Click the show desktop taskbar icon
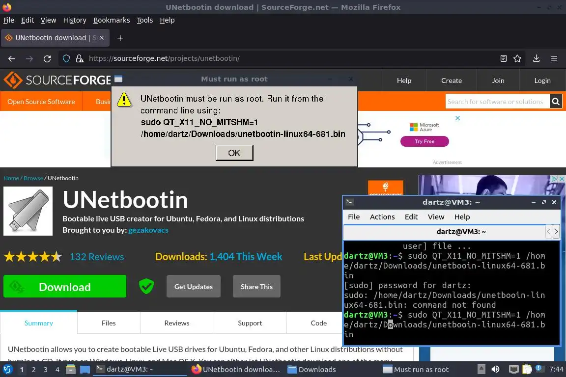This screenshot has height=377, width=566. [x=85, y=369]
